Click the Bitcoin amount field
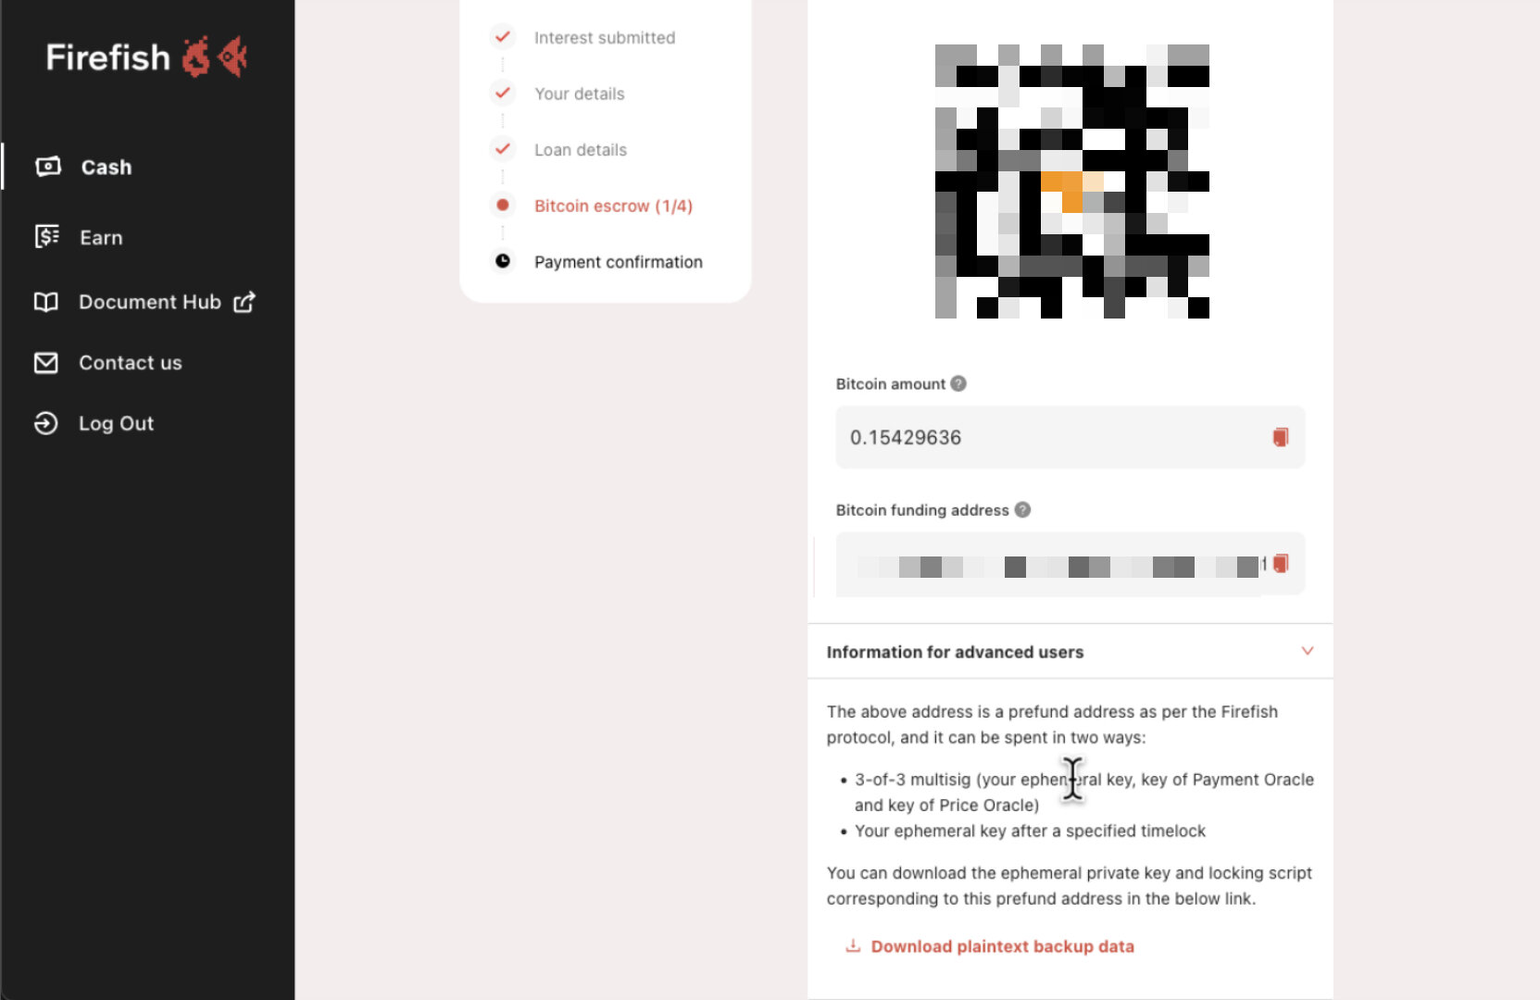Viewport: 1540px width, 1000px height. (x=1070, y=437)
